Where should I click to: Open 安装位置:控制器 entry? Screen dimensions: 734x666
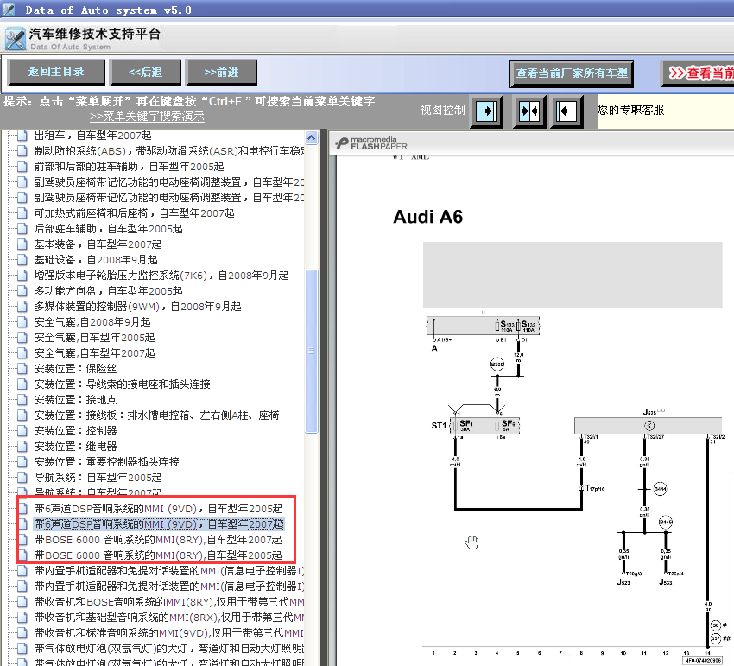coord(75,430)
